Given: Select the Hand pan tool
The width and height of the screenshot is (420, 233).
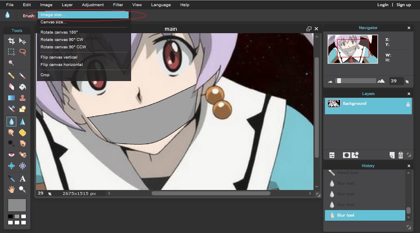Looking at the screenshot, I should click(11, 190).
